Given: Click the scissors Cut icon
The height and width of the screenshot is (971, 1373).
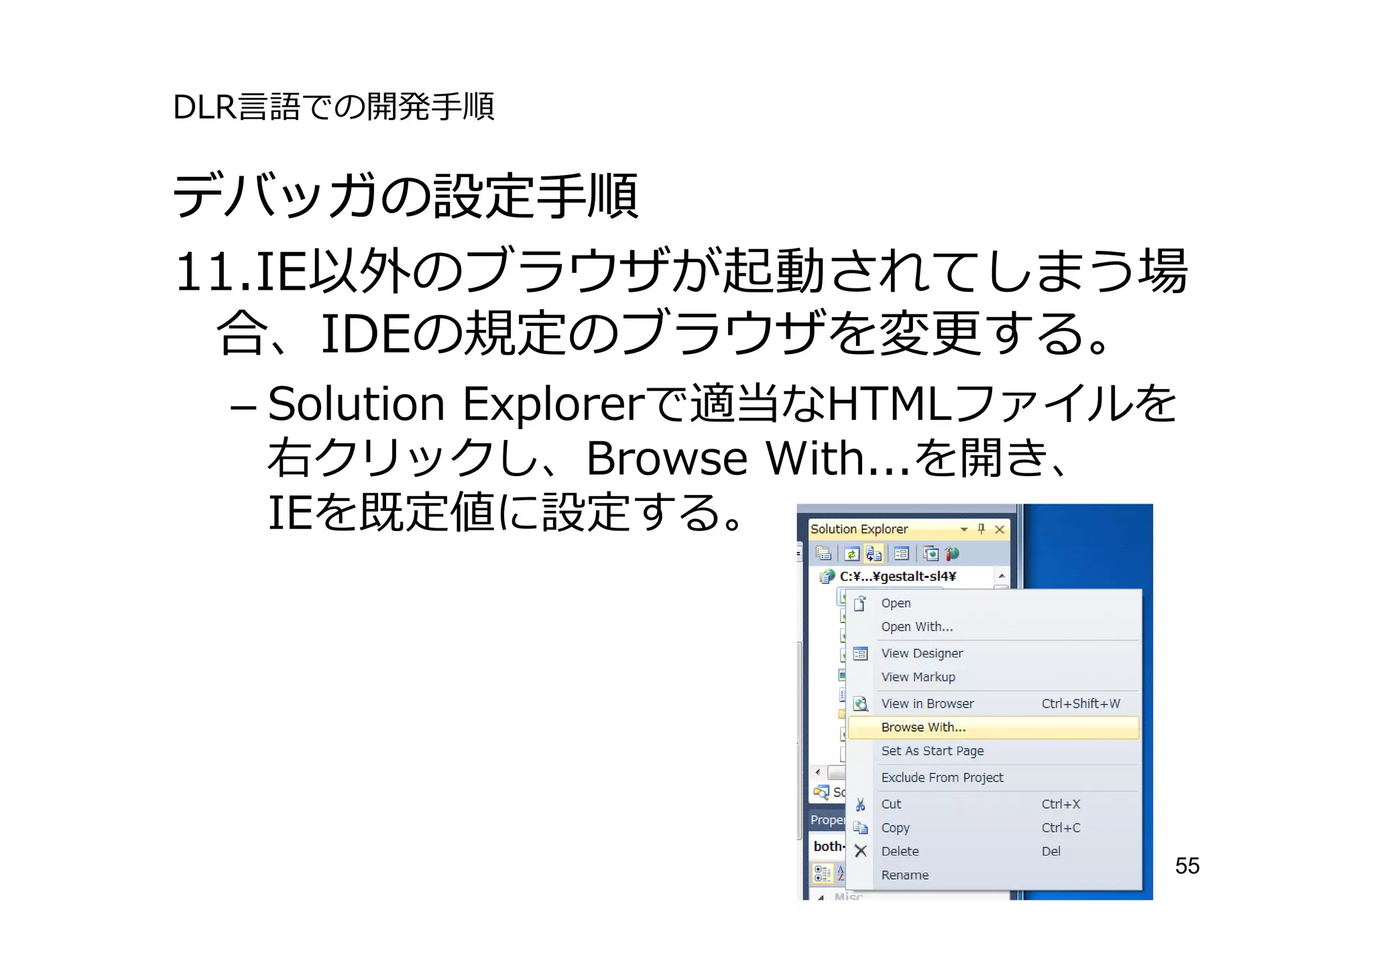Looking at the screenshot, I should 861,805.
